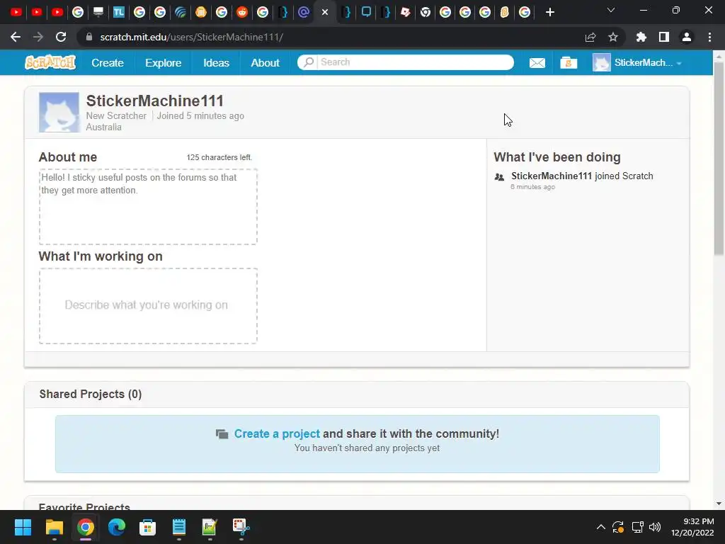Click 'You haven't shared any projects yet'
Image resolution: width=725 pixels, height=544 pixels.
click(367, 448)
